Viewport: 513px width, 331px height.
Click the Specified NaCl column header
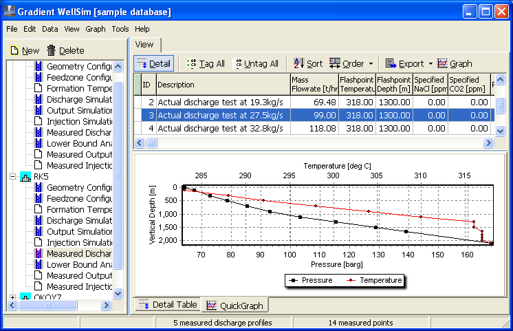pos(430,85)
